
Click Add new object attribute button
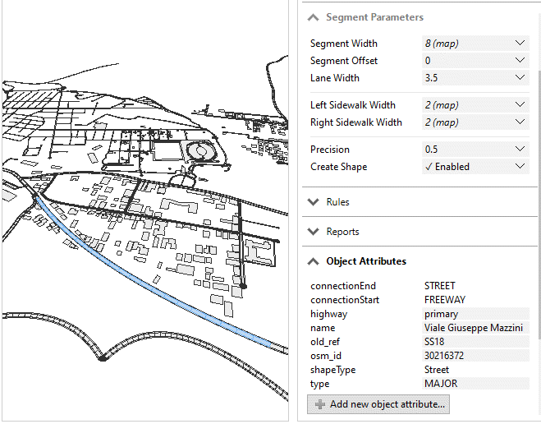378,404
